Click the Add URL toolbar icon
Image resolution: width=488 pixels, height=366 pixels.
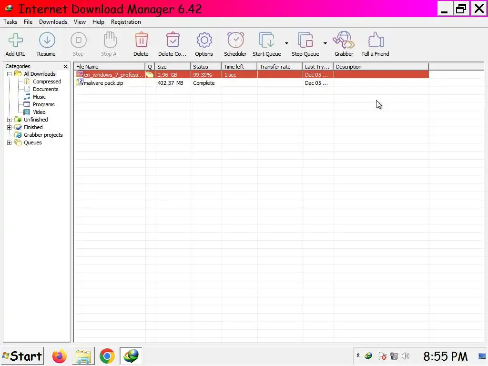(15, 40)
